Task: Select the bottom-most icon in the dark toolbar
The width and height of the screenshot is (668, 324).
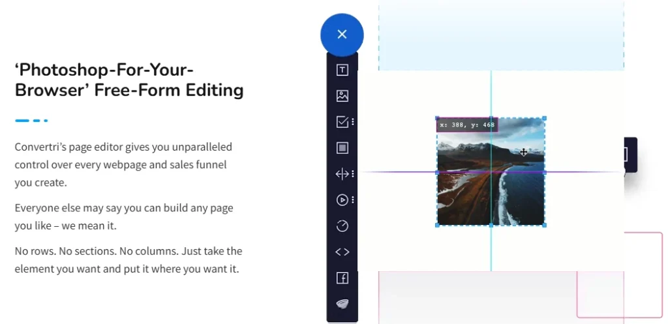Action: point(342,304)
